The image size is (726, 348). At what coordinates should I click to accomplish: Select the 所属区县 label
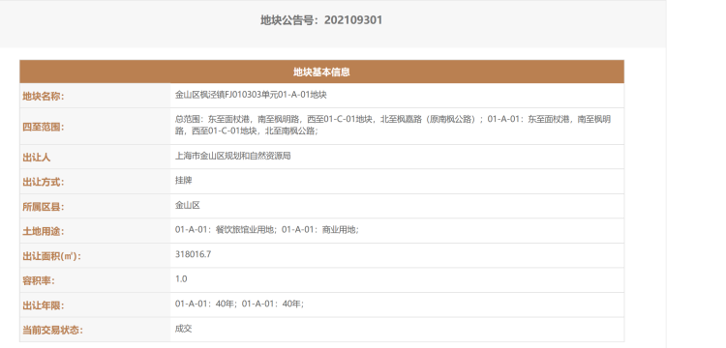pos(44,207)
